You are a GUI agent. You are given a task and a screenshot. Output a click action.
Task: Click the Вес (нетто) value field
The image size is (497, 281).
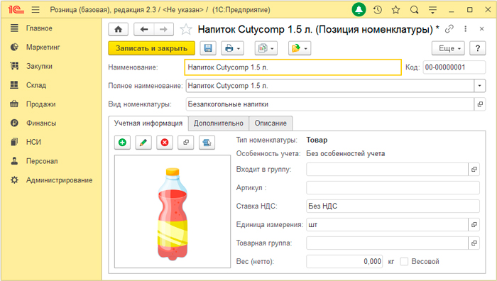click(x=344, y=262)
